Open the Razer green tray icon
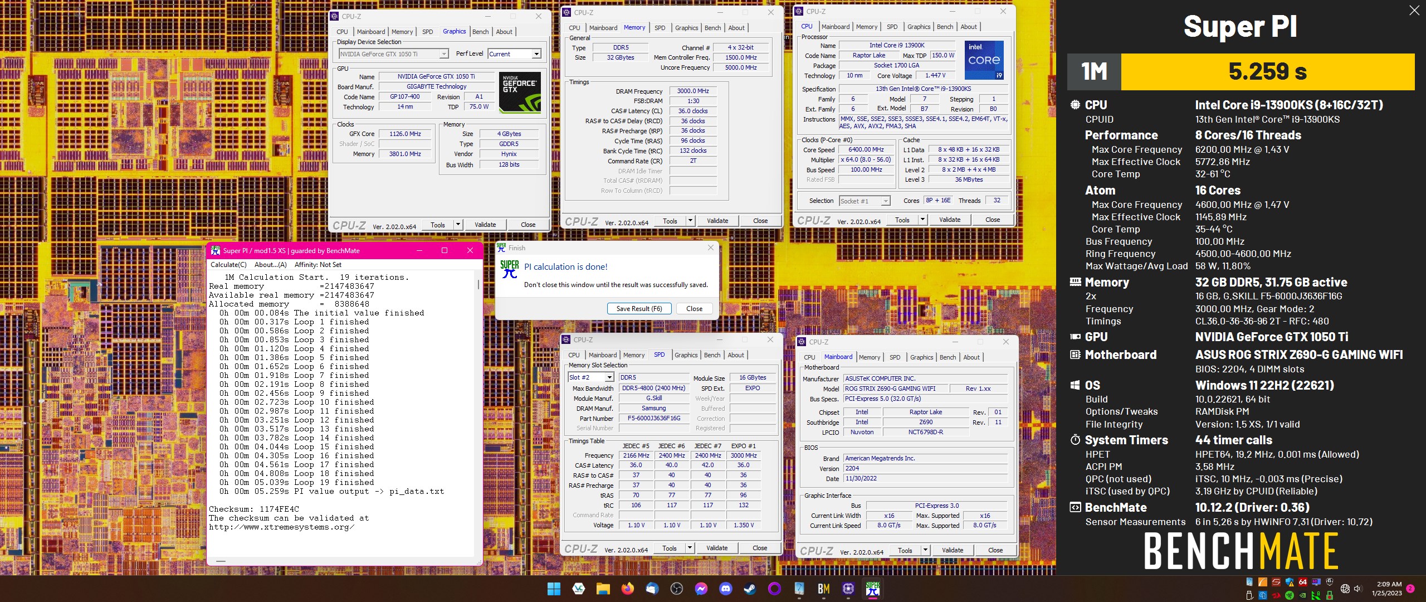This screenshot has height=602, width=1426. (1289, 595)
